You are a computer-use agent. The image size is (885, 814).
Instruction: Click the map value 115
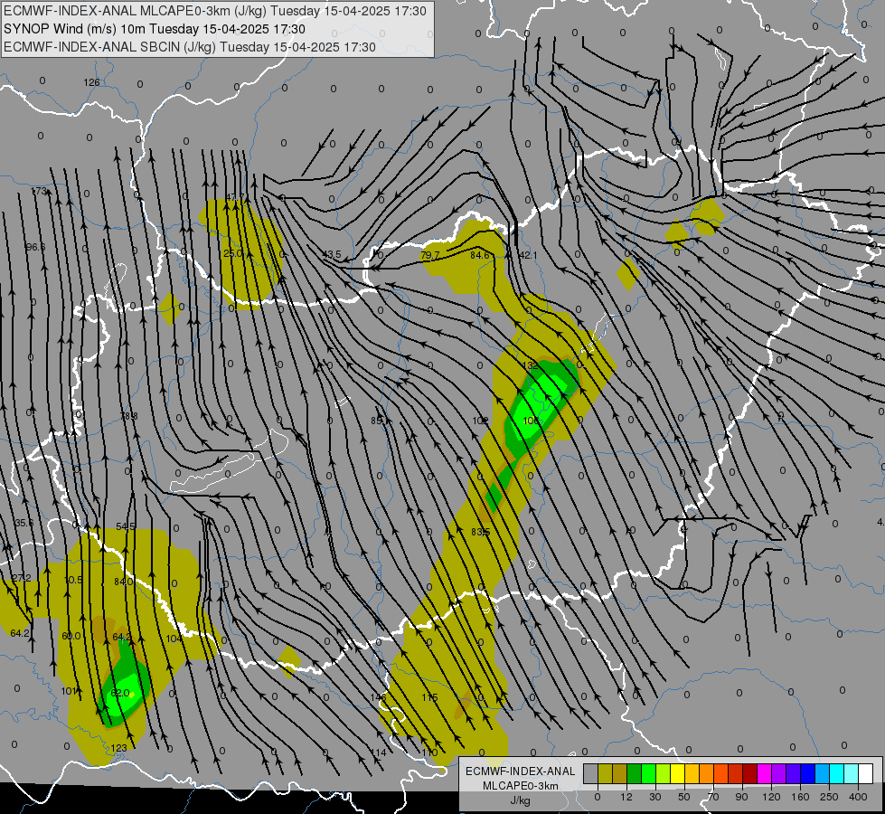point(429,697)
